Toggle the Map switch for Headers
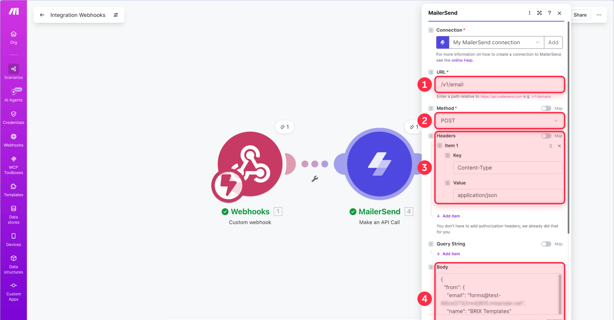 click(546, 136)
